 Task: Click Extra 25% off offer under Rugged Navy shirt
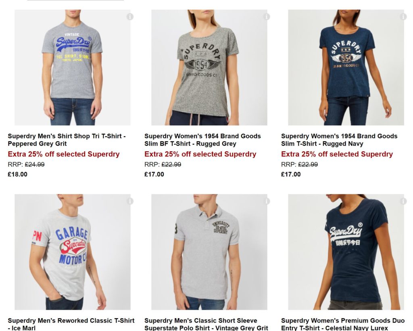pyautogui.click(x=337, y=154)
